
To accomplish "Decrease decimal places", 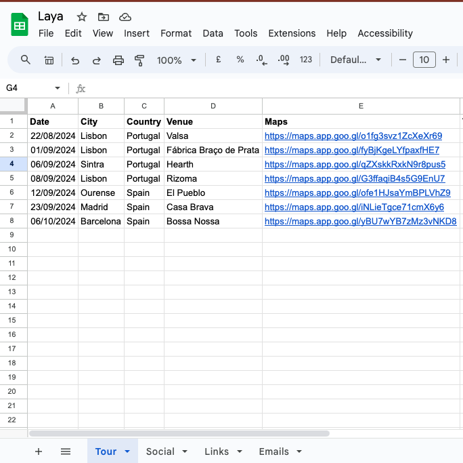I will coord(261,60).
